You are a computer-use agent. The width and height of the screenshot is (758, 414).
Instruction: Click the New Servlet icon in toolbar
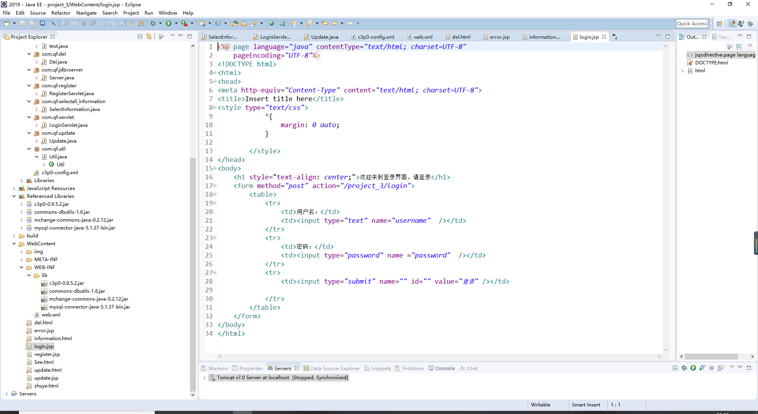tap(218, 23)
